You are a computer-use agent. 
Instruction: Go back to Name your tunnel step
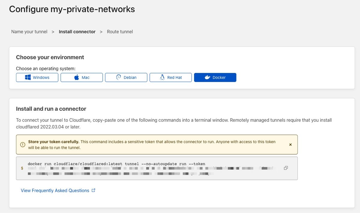point(29,31)
